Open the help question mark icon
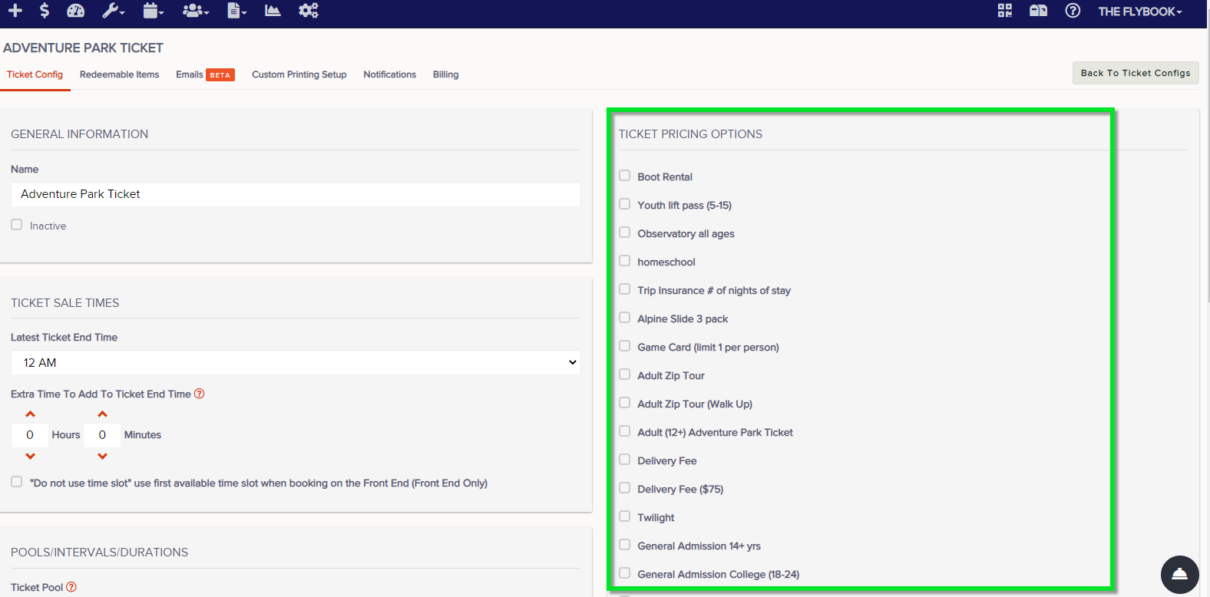The image size is (1210, 597). 1073,11
